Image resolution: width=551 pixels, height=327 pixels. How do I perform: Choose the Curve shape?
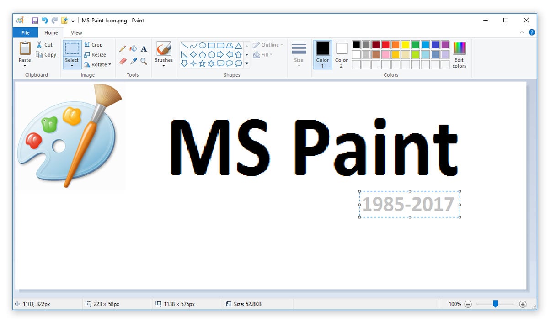click(193, 45)
